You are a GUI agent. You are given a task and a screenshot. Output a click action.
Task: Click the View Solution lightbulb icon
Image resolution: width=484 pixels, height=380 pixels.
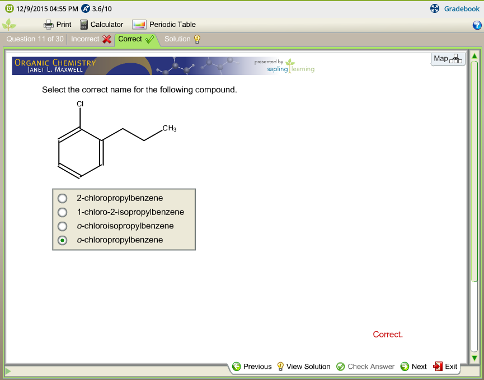[280, 367]
